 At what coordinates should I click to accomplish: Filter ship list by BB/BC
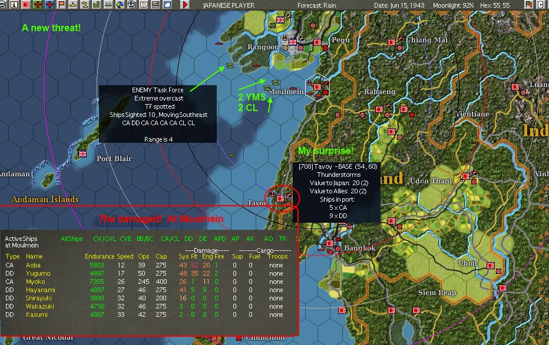coord(145,239)
